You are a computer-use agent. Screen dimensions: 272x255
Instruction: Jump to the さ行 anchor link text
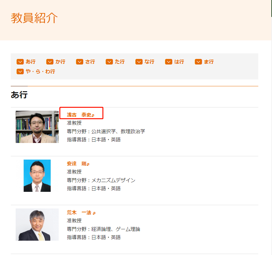[x=90, y=62]
